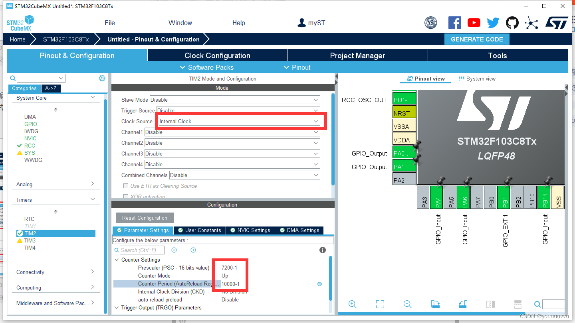Open the Clock Source dropdown
Screen dimensions: 575x323
click(x=240, y=121)
